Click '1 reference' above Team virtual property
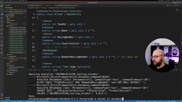 [47, 63]
